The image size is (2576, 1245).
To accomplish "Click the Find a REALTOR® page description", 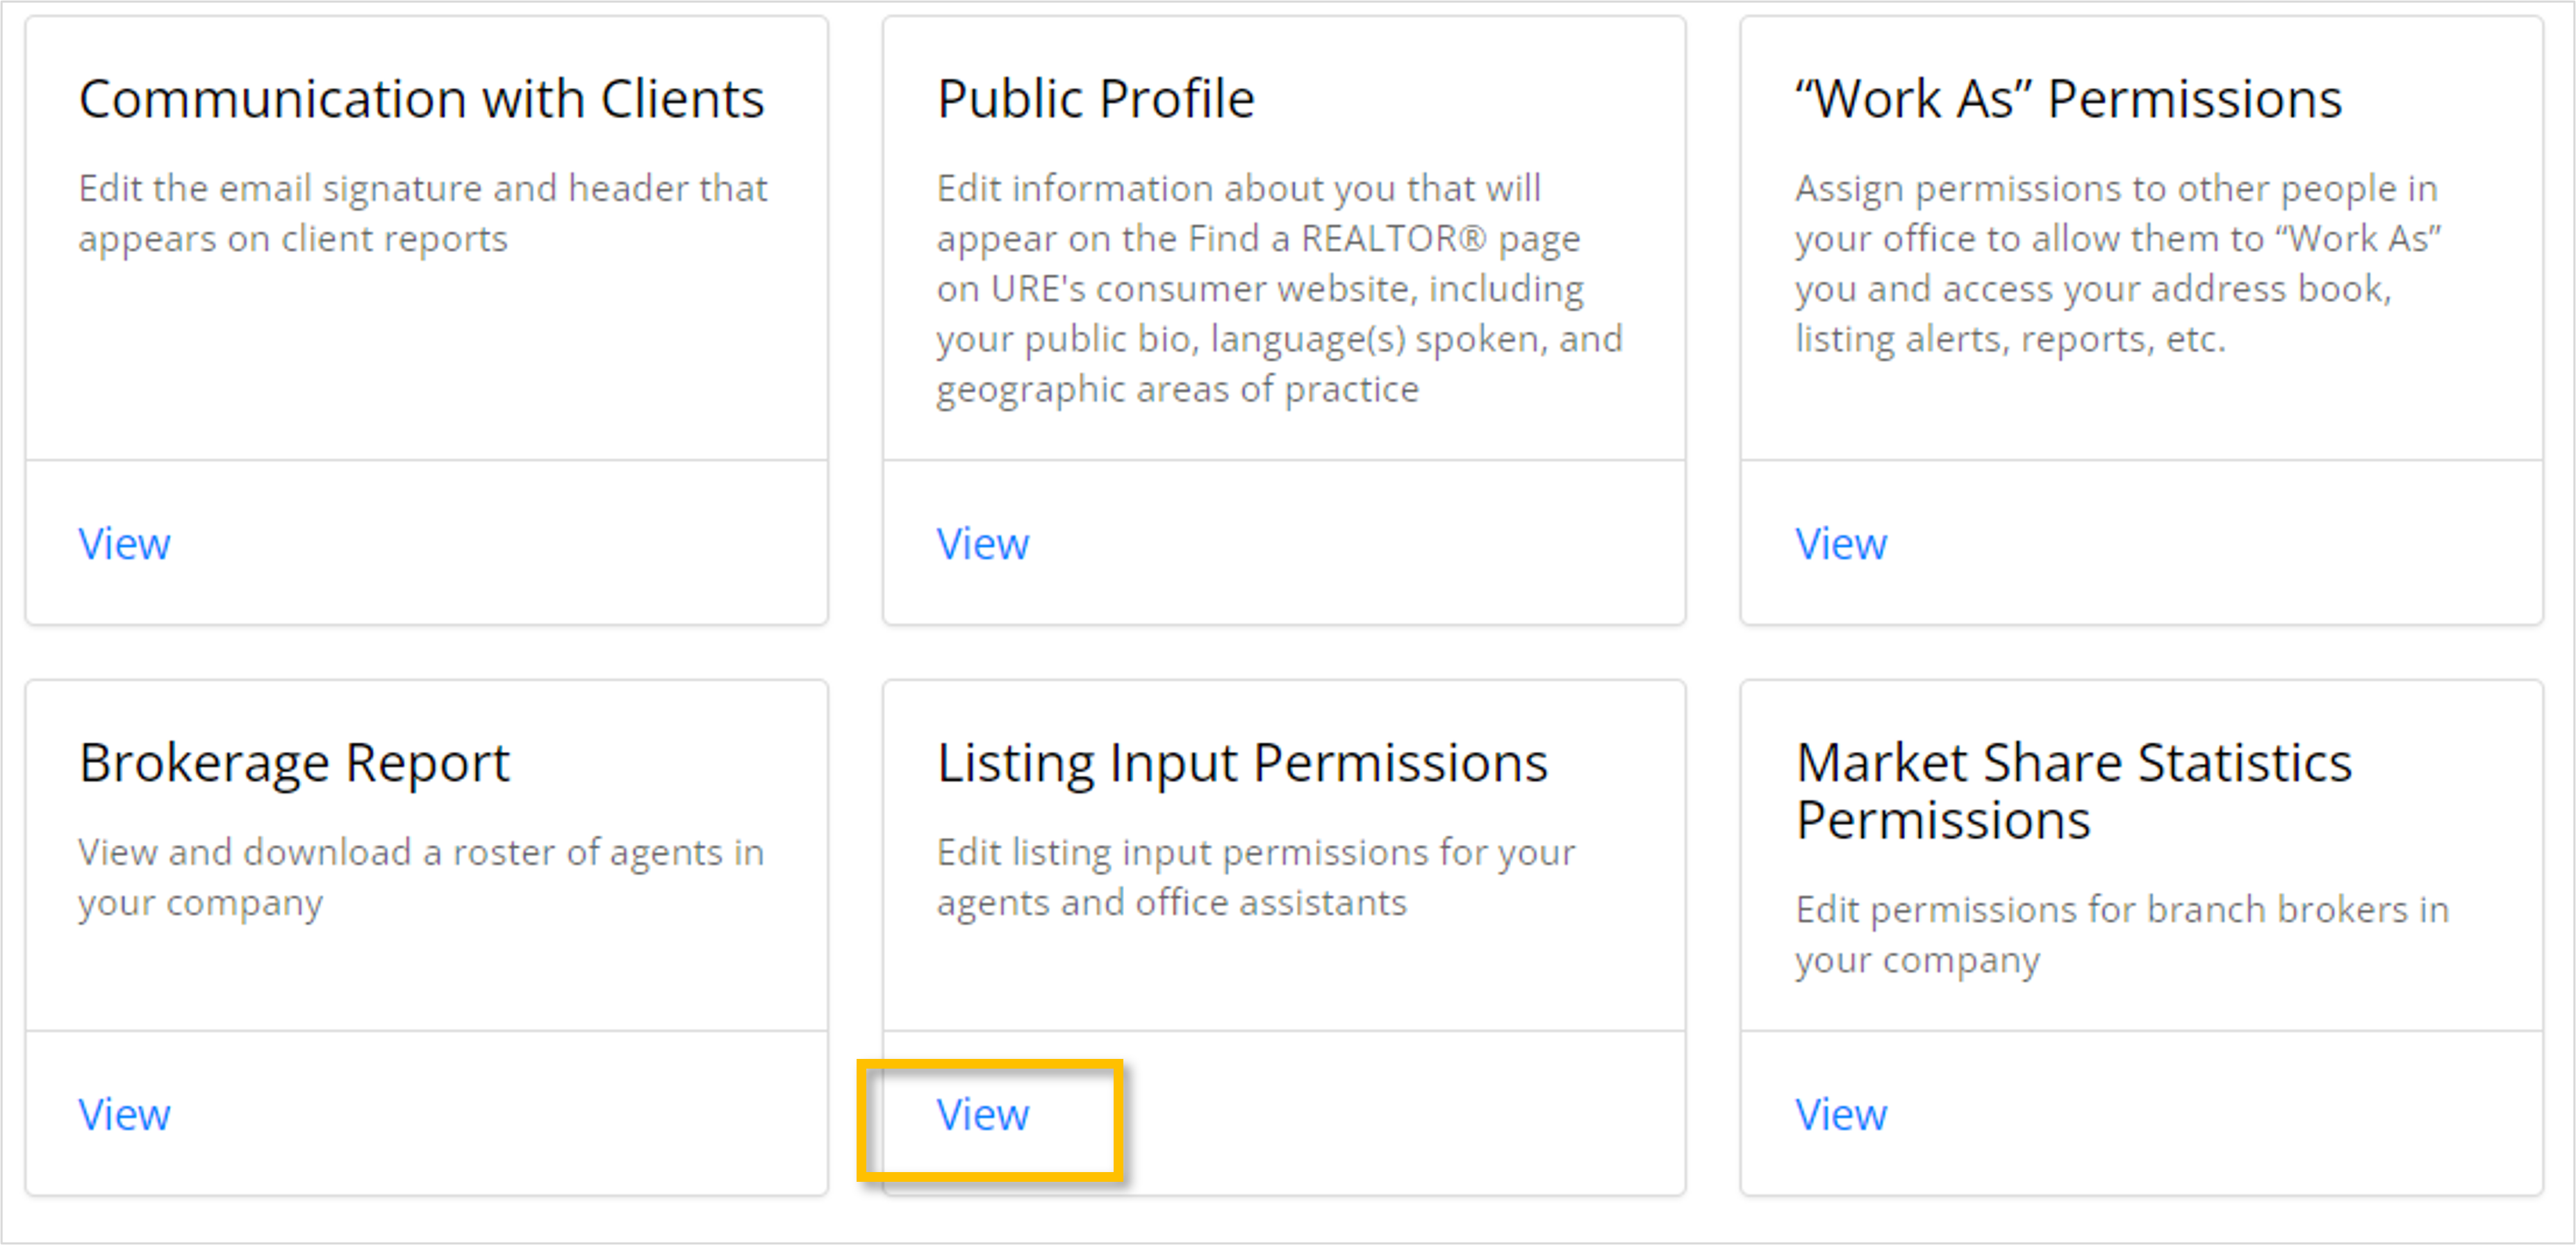I will (x=1279, y=289).
